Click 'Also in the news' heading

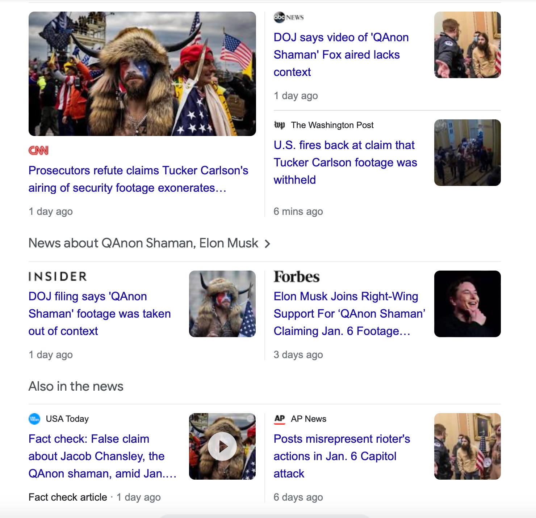click(76, 386)
